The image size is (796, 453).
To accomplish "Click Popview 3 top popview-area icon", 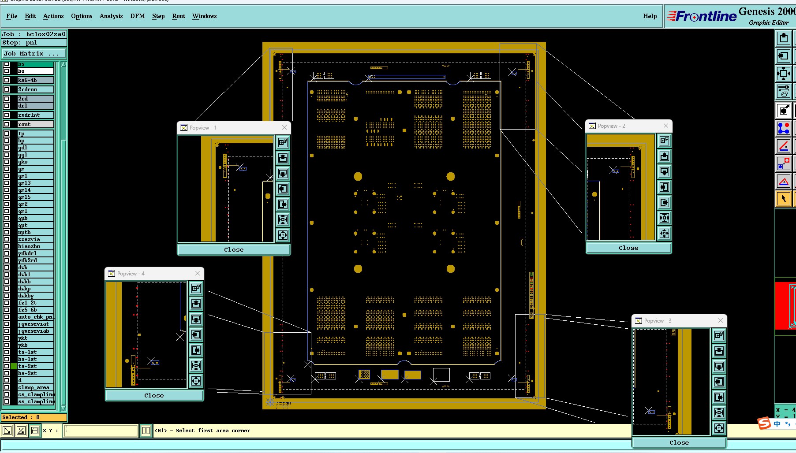I will [x=719, y=335].
